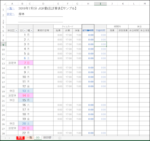Screen dimensions: 150x141
Task: Switch to the red 設定 sheet tab
Action: (20, 138)
